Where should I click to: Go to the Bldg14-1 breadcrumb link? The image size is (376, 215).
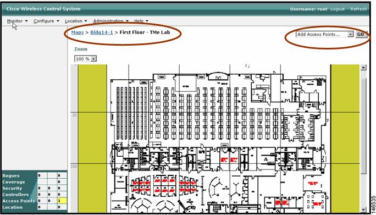102,32
